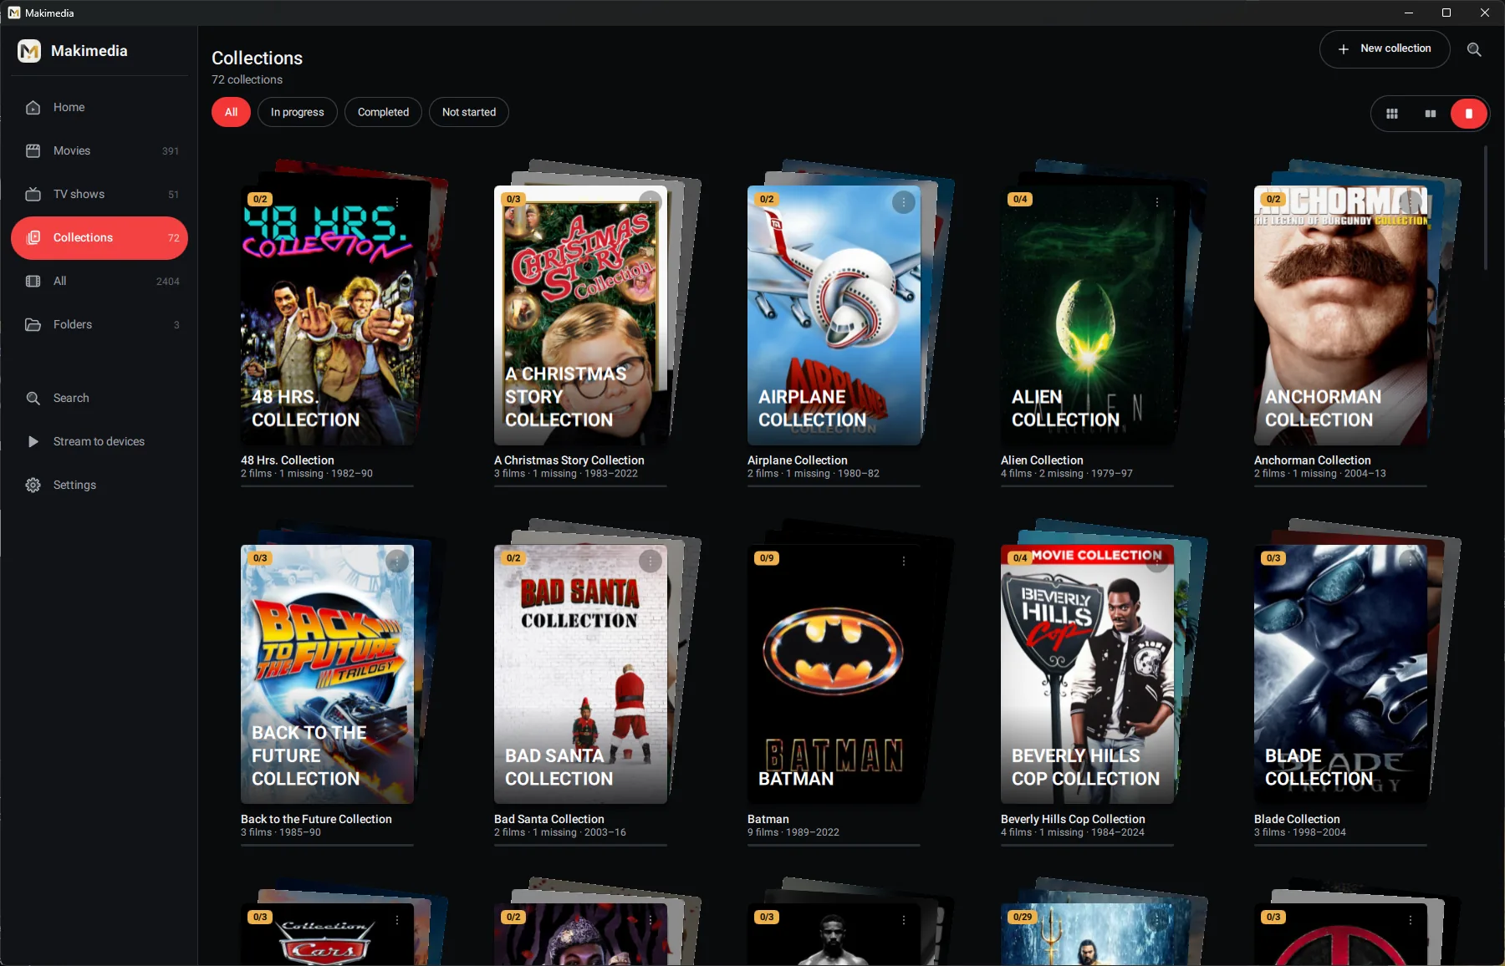This screenshot has width=1505, height=966.
Task: Click the Settings gear icon
Action: (x=33, y=485)
